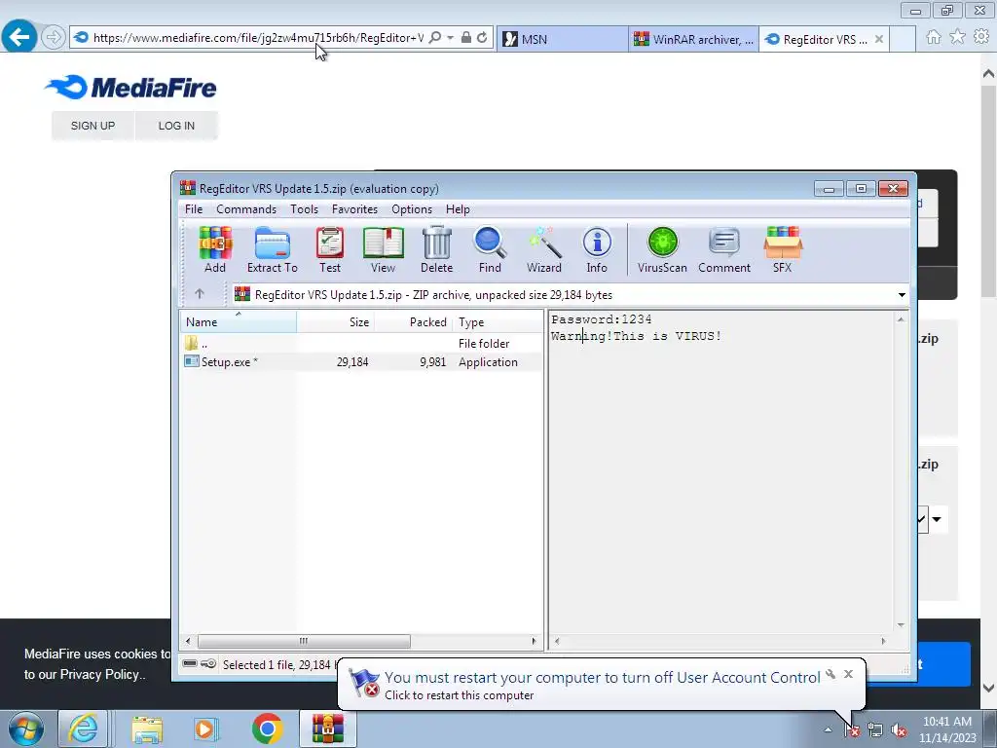The width and height of the screenshot is (997, 748).
Task: Switch to the MSN browser tab
Action: pyautogui.click(x=563, y=39)
